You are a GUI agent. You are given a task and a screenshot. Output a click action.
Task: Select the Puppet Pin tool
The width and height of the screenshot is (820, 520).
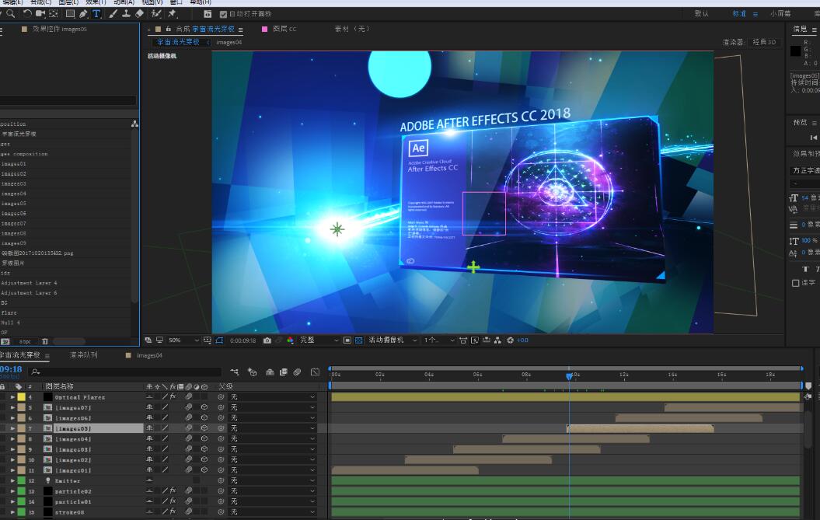(172, 13)
